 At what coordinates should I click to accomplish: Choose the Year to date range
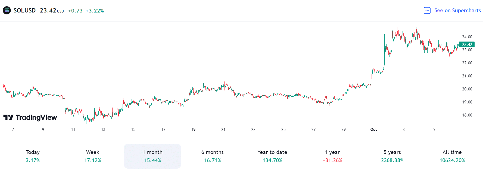pos(272,156)
